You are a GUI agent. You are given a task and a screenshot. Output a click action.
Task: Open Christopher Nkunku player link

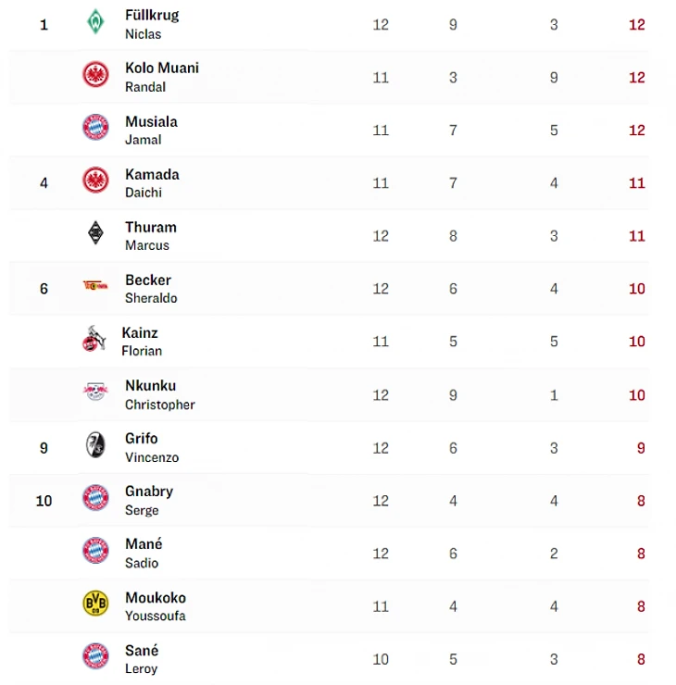click(x=150, y=386)
